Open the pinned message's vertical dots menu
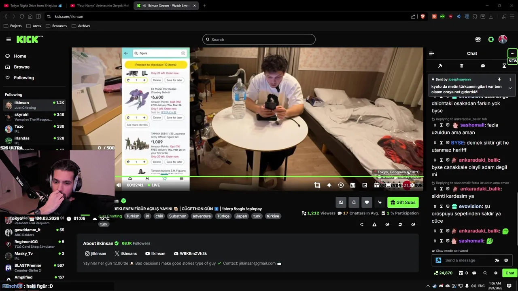Viewport: 518px width, 291px height. click(510, 79)
